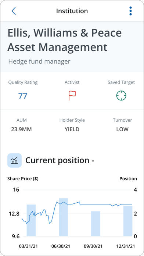Click the chart icon beside Current position
144x256 pixels.
(x=15, y=160)
